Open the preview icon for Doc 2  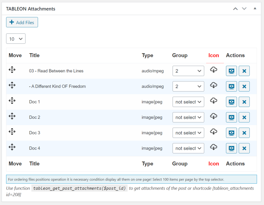231,117
